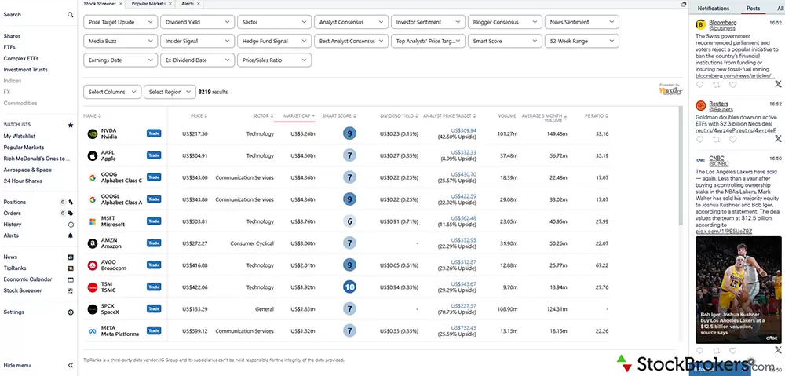Sort table by Smart Score column

click(339, 116)
